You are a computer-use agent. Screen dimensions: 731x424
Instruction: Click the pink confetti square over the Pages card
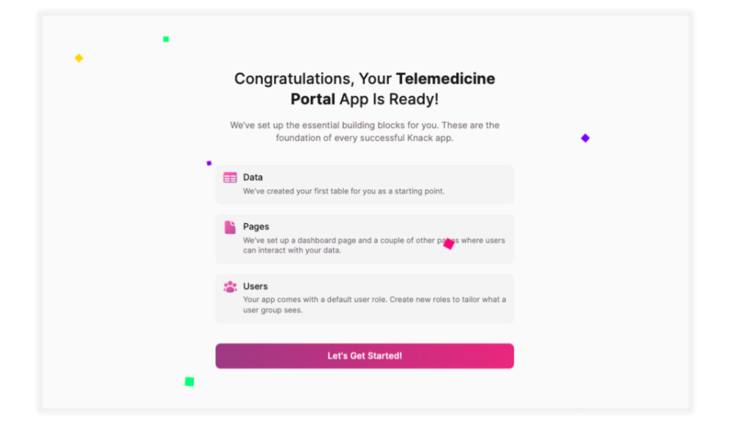(449, 244)
